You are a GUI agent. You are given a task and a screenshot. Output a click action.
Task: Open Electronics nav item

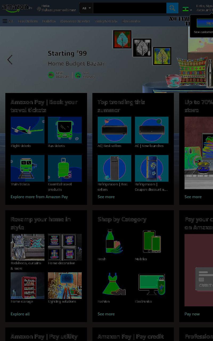131,21
